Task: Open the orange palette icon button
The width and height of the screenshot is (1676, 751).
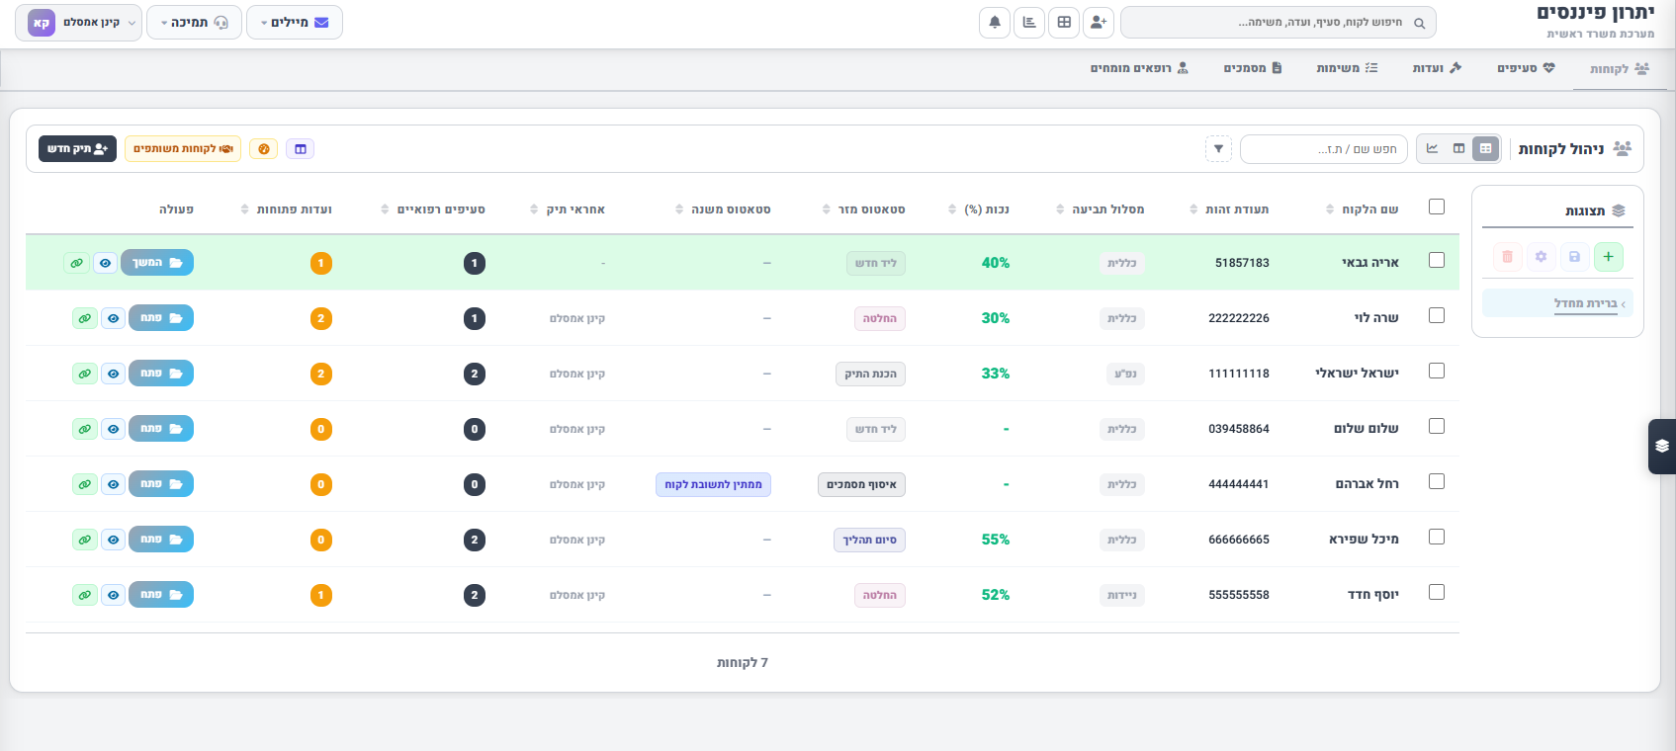Action: pyautogui.click(x=263, y=149)
